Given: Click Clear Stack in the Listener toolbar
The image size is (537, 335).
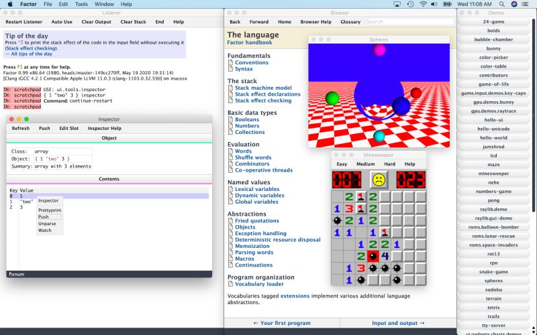Looking at the screenshot, I should [133, 22].
